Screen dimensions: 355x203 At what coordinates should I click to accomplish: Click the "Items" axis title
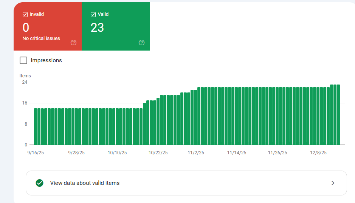[x=25, y=76]
